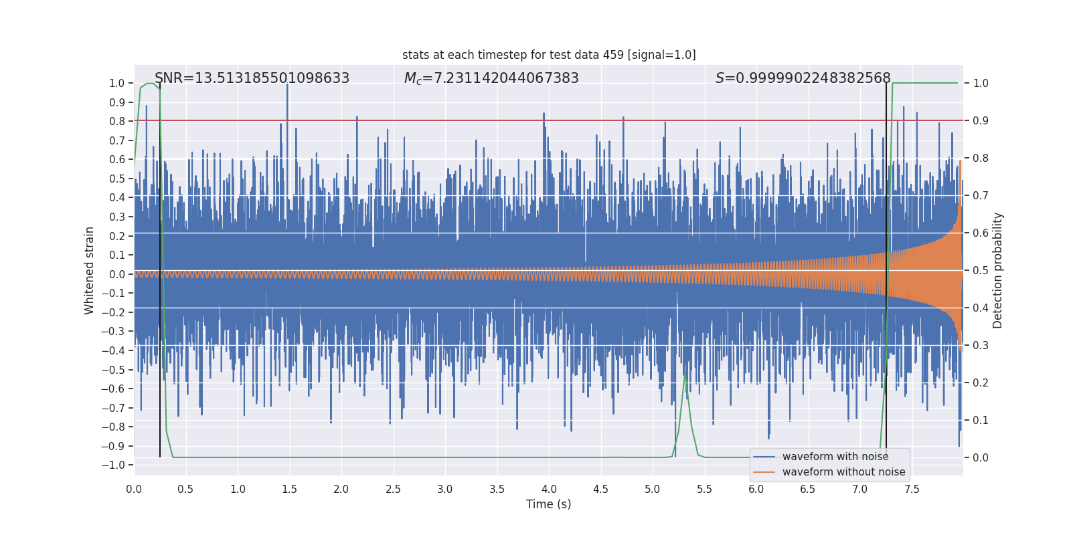Click x-axis tick label 1.5
Viewport: 1071px width, 535px height.
click(x=289, y=489)
